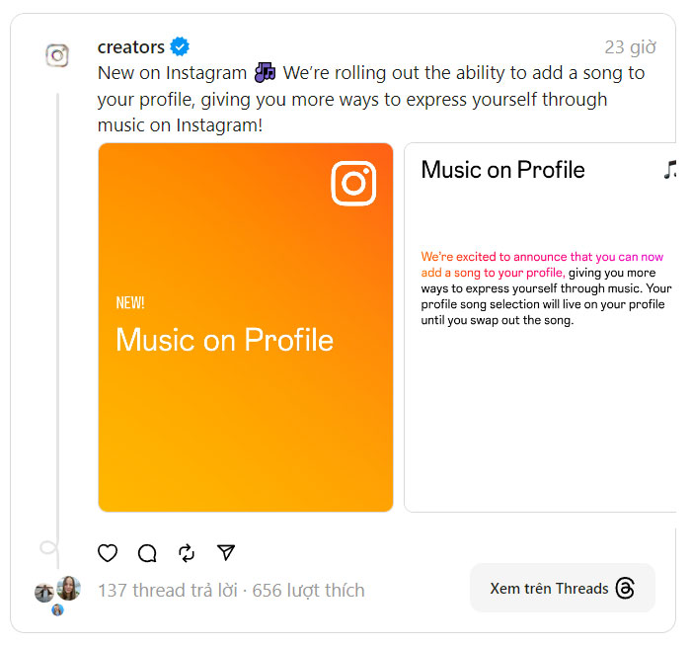Click the Threads logo in the button

625,589
